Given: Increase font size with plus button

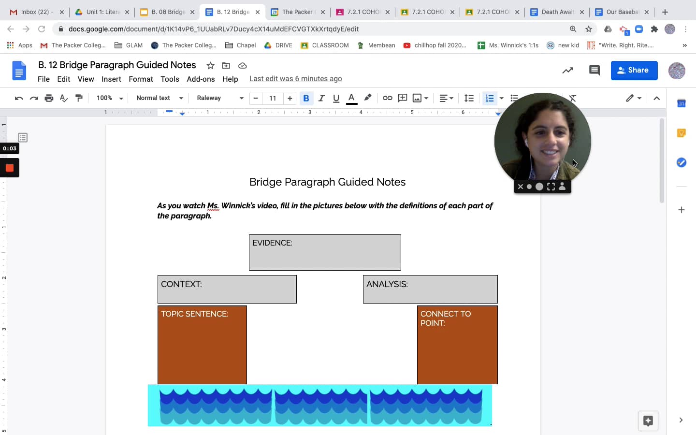Looking at the screenshot, I should click(290, 98).
